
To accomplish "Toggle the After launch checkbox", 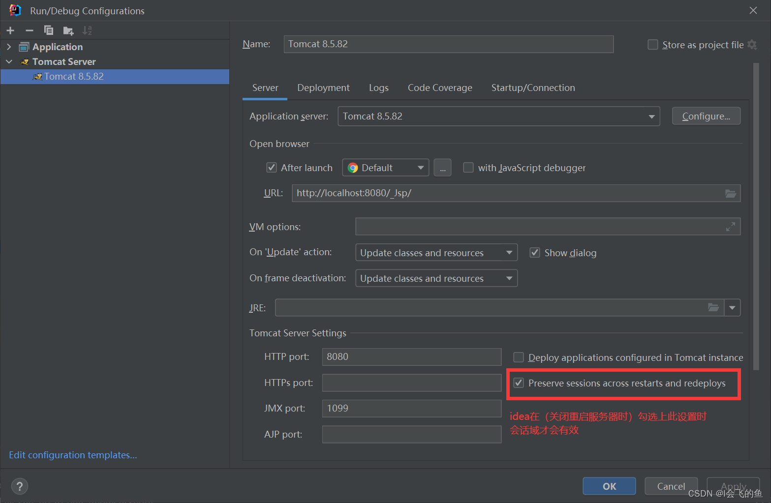I will point(272,168).
